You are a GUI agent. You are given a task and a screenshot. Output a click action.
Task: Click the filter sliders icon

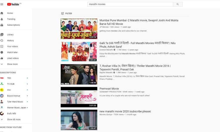62,13
